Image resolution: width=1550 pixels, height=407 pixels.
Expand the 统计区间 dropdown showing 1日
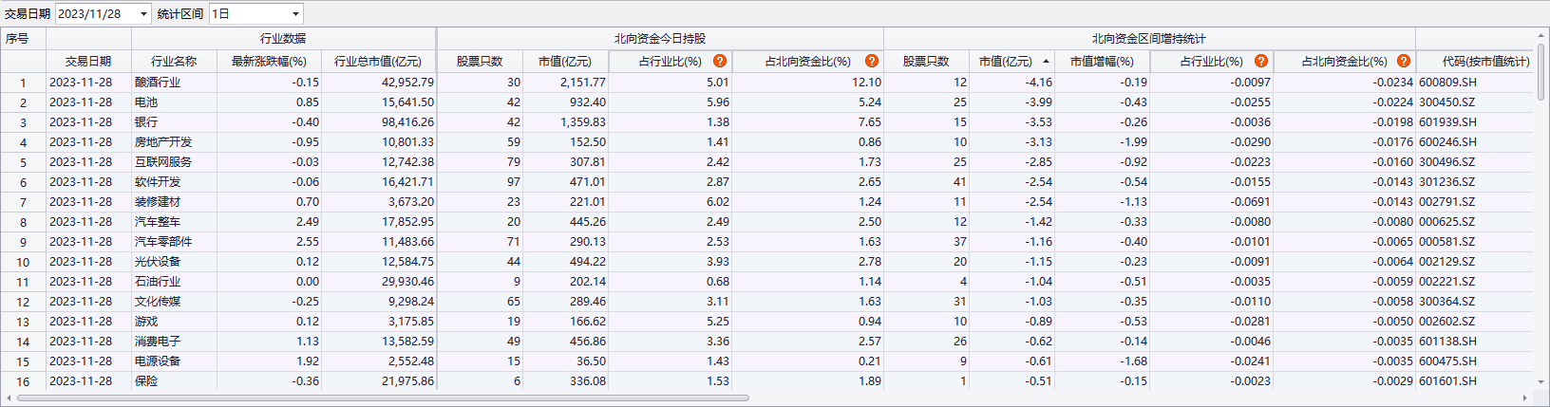tap(295, 14)
